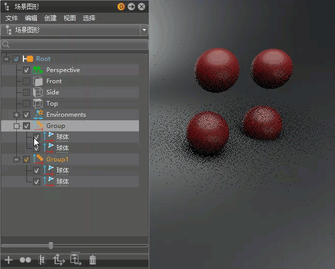
Task: Select the Side tree row
Action: 70,92
